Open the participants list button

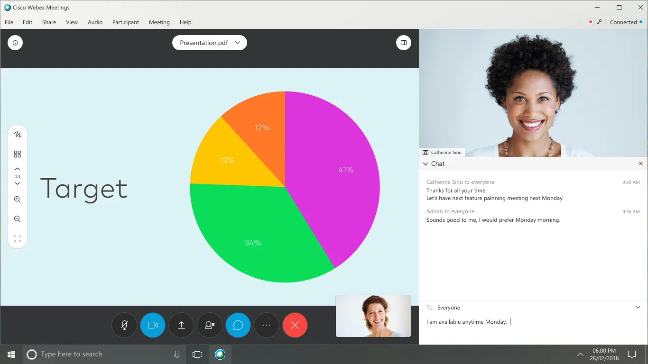210,325
